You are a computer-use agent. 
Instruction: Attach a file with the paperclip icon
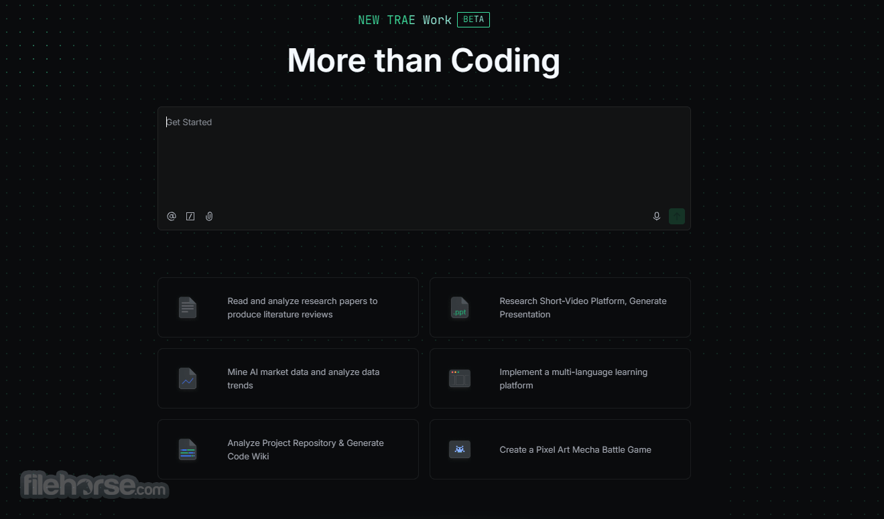(209, 216)
